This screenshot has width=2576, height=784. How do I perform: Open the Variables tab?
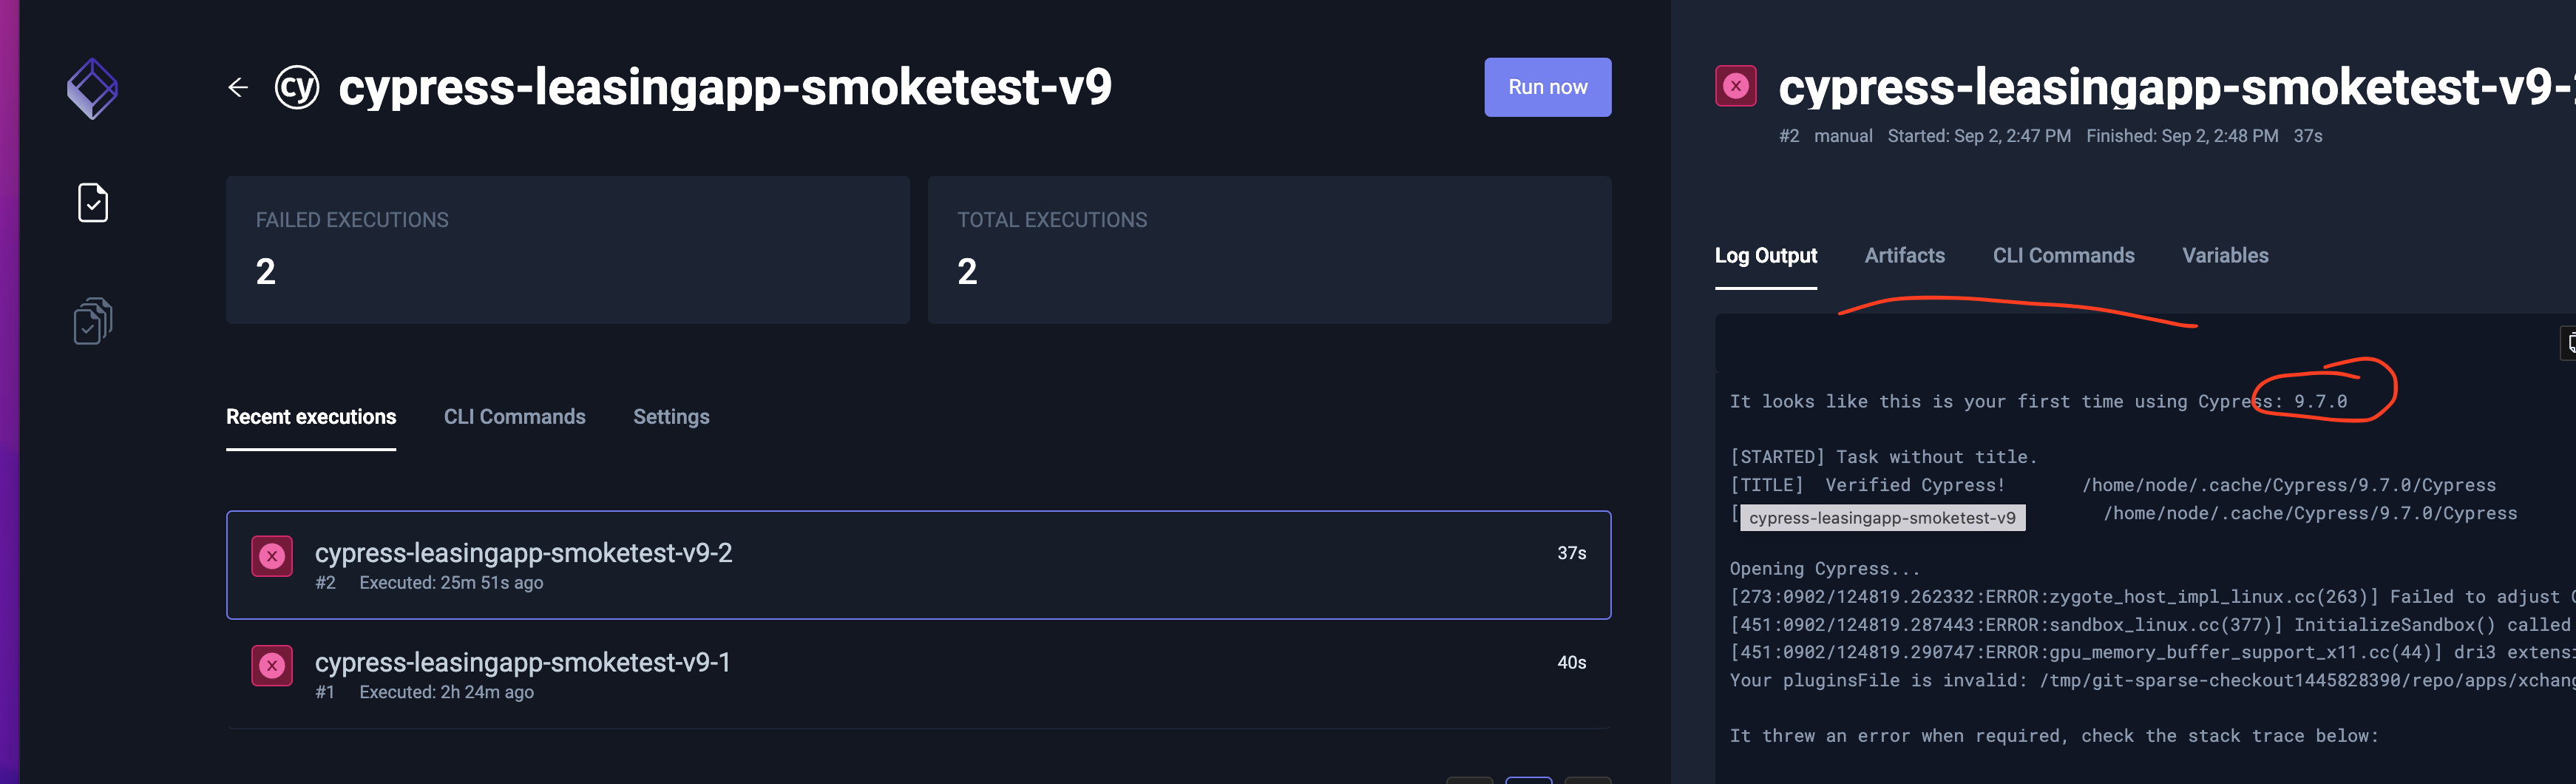tap(2225, 256)
